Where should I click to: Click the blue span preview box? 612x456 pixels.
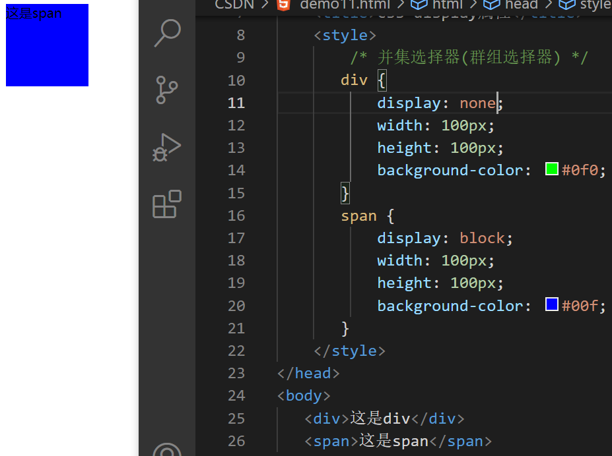47,45
